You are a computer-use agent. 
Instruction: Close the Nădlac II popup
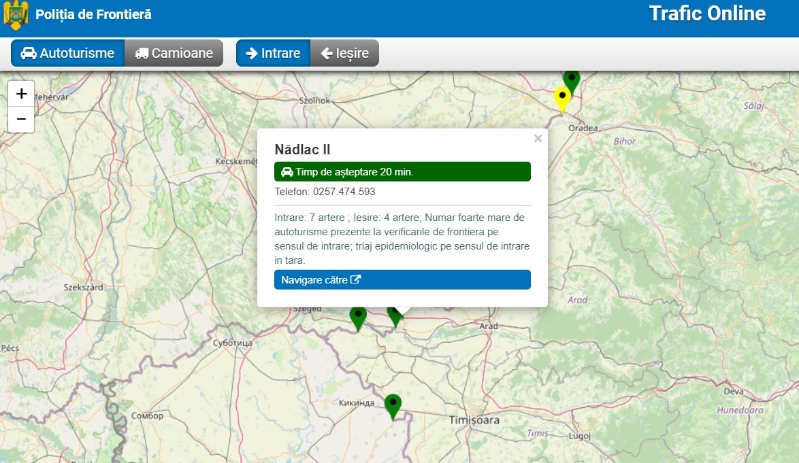click(x=538, y=139)
